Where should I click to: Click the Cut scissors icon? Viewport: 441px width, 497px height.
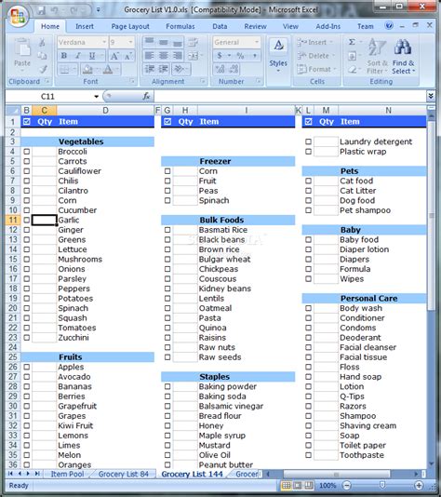click(x=42, y=42)
